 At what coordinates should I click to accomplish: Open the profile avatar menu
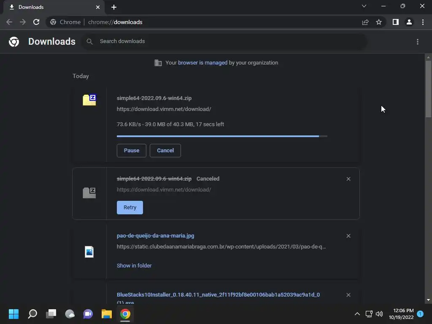pyautogui.click(x=409, y=22)
